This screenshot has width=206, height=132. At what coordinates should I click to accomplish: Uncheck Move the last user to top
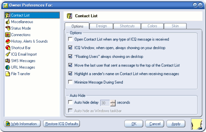coord(70,65)
